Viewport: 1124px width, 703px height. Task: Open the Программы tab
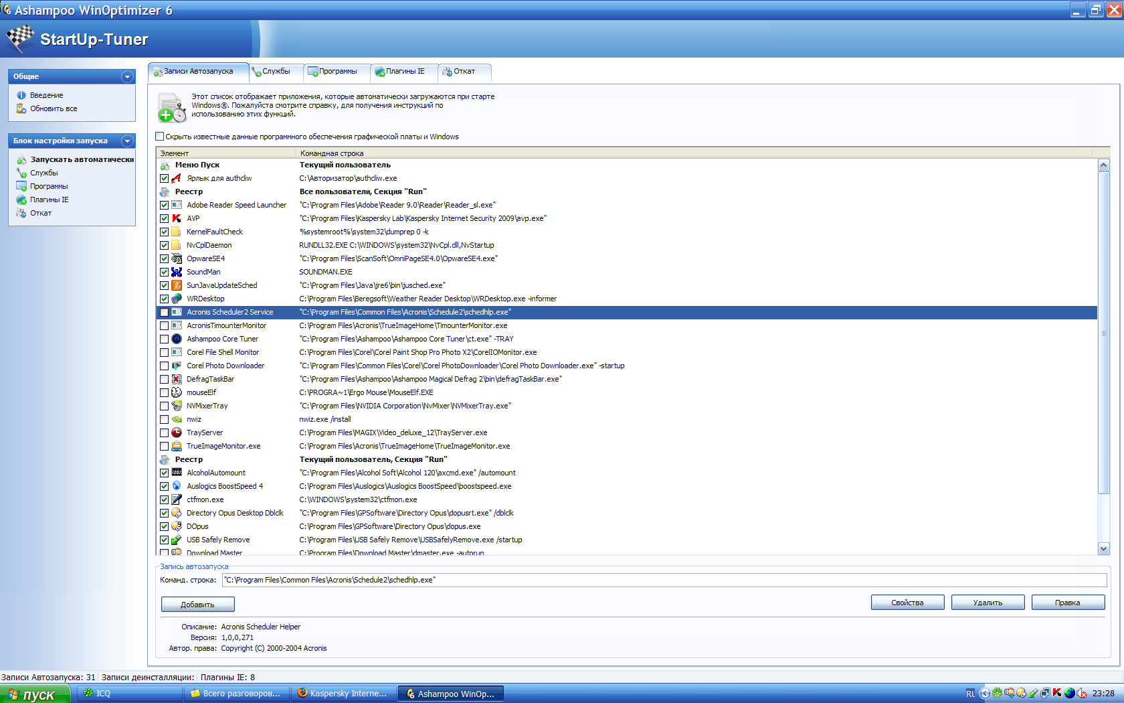tap(337, 71)
